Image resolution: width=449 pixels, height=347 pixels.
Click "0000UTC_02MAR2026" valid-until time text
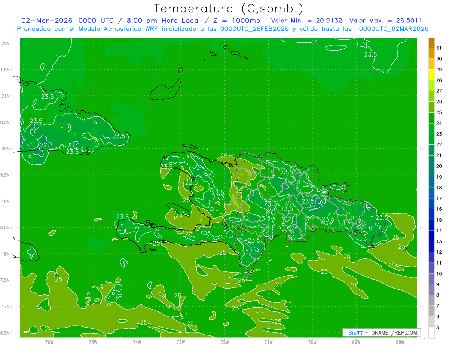394,29
